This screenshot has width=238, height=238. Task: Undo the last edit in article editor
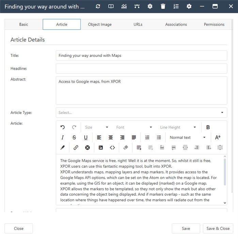pos(62,127)
